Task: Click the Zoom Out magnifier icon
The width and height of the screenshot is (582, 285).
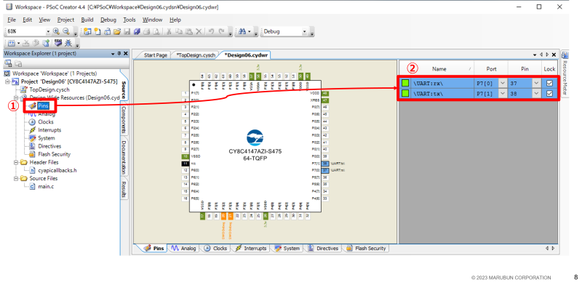Action: click(x=66, y=31)
